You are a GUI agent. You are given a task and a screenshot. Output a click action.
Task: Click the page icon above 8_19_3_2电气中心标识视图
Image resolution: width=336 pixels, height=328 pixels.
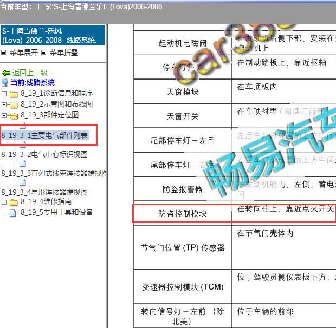23,145
